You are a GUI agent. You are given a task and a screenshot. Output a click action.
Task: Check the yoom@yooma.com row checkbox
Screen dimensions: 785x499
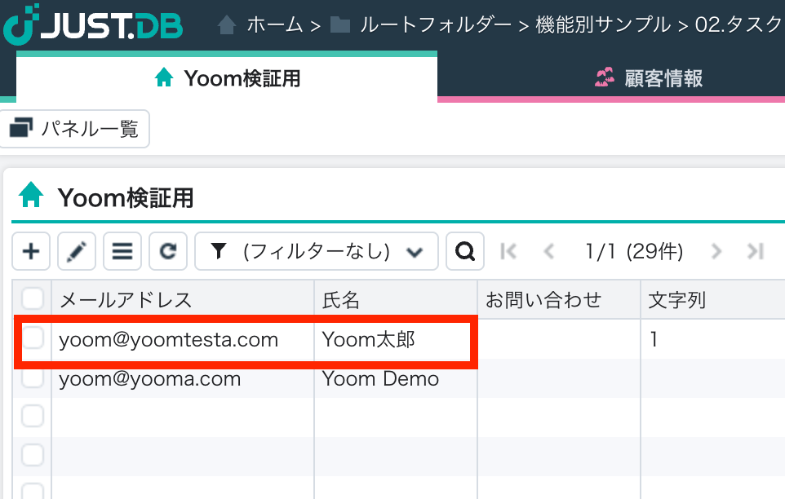33,377
